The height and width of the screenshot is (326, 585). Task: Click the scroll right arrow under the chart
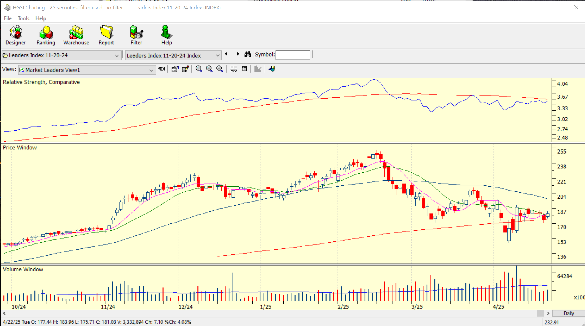pyautogui.click(x=548, y=313)
